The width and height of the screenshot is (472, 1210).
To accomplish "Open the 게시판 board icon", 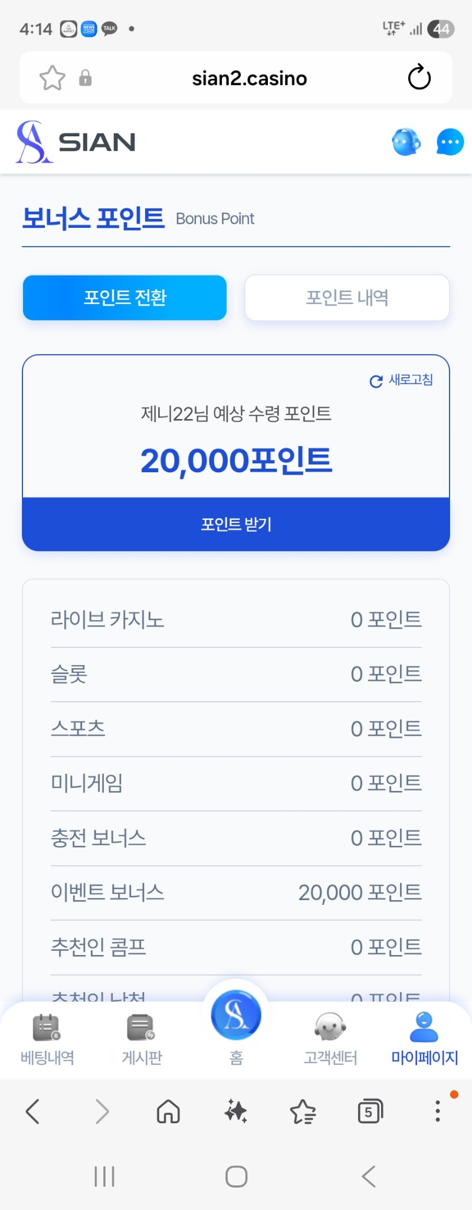I will 141,1028.
